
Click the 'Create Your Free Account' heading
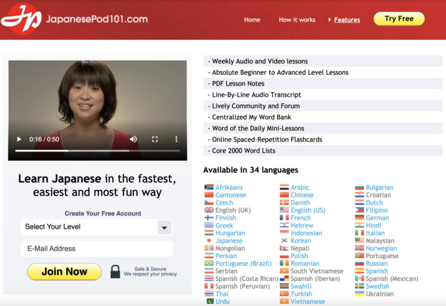(103, 213)
